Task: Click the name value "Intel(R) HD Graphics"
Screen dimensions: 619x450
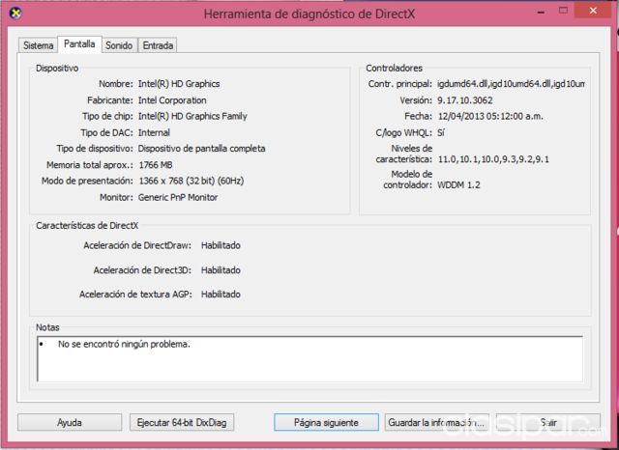Action: pyautogui.click(x=179, y=84)
